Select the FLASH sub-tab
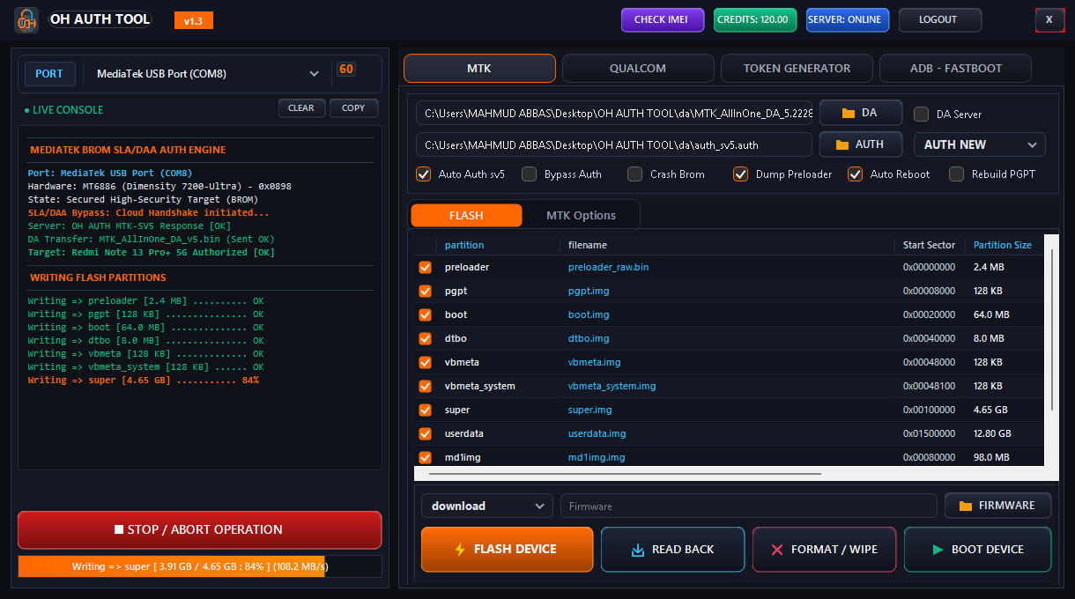This screenshot has width=1075, height=599. [x=466, y=216]
